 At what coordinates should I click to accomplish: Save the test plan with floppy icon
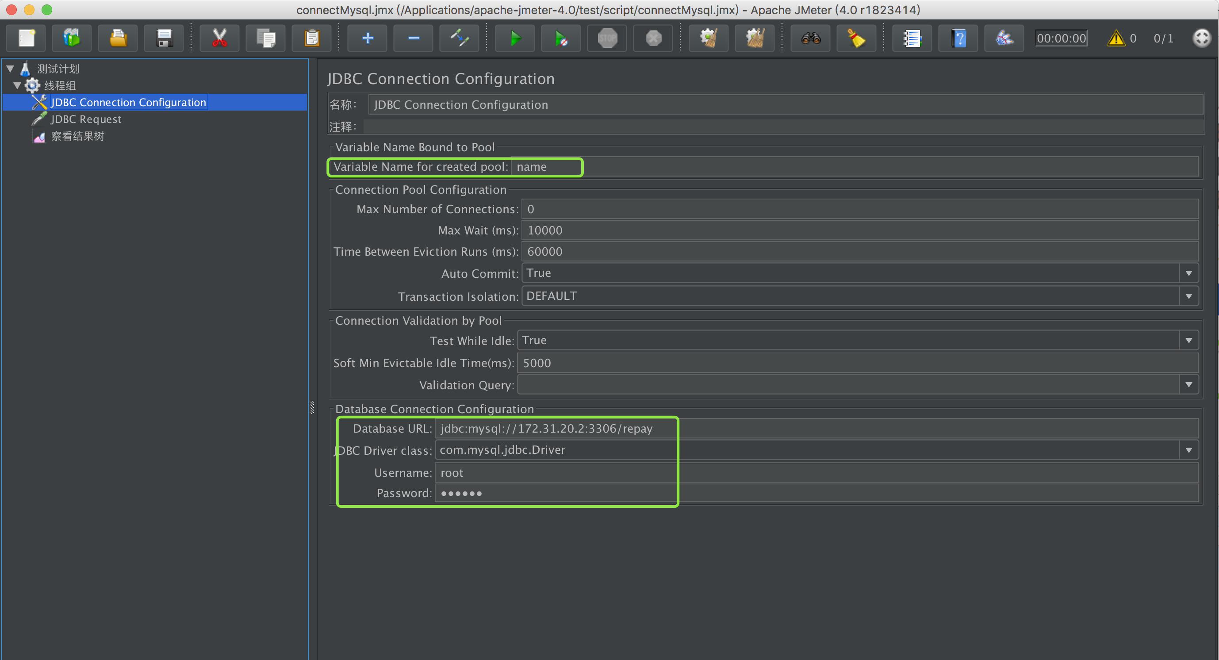point(164,38)
